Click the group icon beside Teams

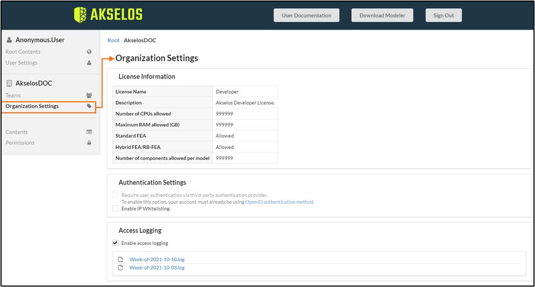click(x=89, y=95)
